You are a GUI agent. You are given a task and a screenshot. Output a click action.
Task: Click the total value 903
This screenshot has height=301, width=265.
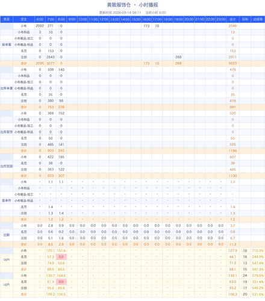coord(51,150)
